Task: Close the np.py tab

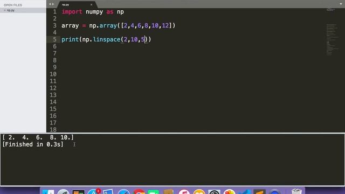Action: coord(91,5)
